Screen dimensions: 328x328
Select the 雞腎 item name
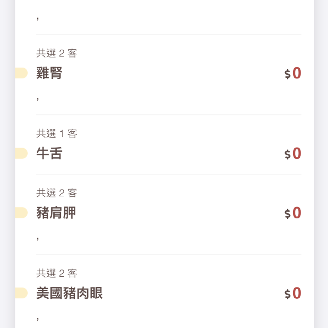pyautogui.click(x=49, y=73)
